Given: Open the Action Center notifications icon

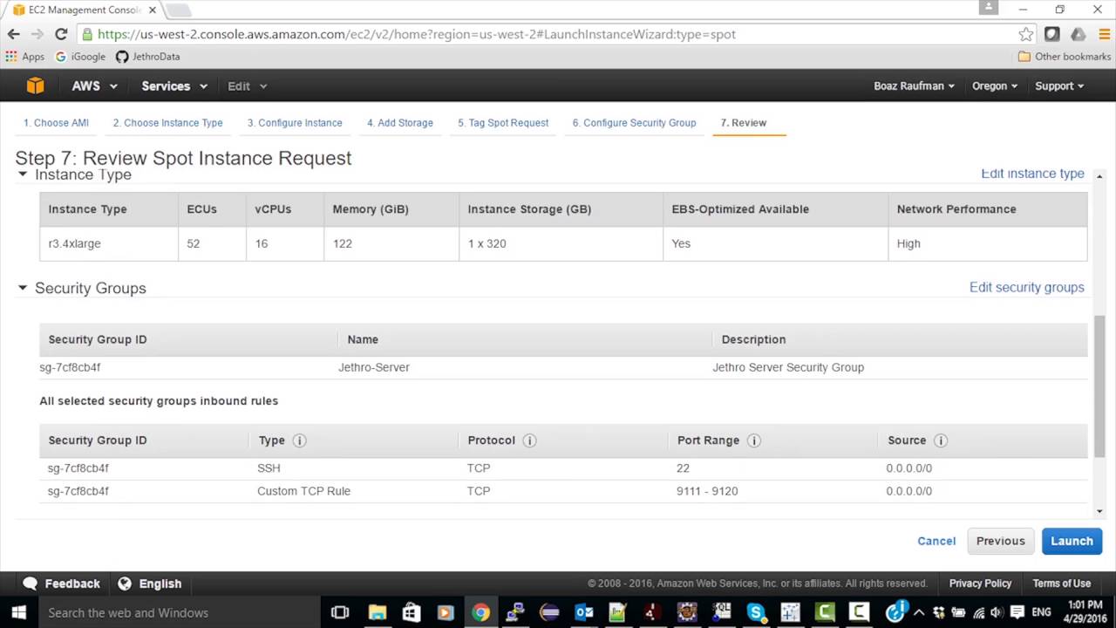Looking at the screenshot, I should pyautogui.click(x=1017, y=612).
